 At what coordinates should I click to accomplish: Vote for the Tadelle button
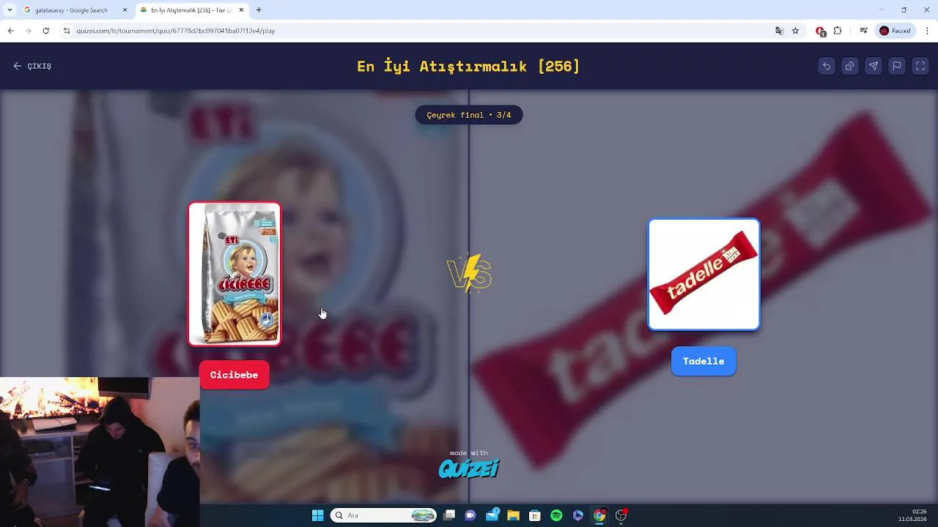pos(703,361)
